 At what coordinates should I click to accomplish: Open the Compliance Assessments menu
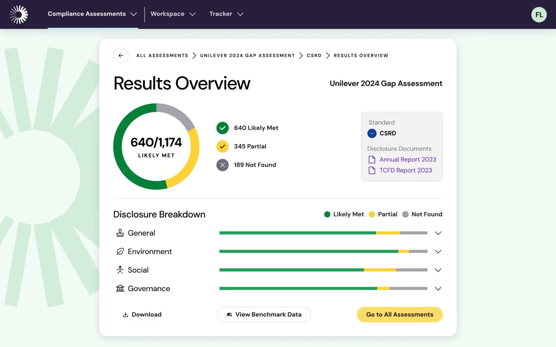[x=92, y=14]
